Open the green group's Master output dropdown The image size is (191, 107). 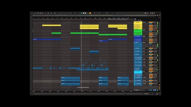click(x=145, y=30)
